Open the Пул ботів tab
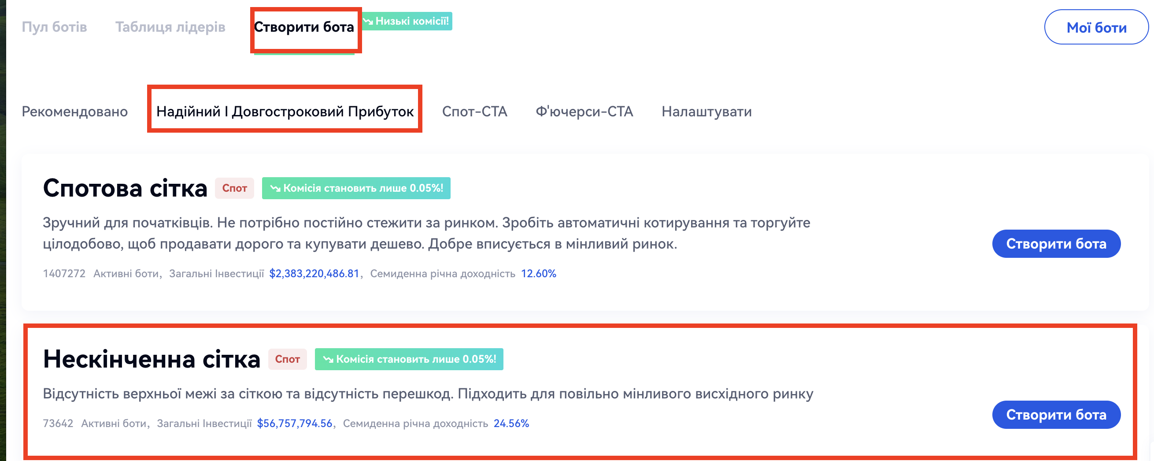 [x=54, y=27]
